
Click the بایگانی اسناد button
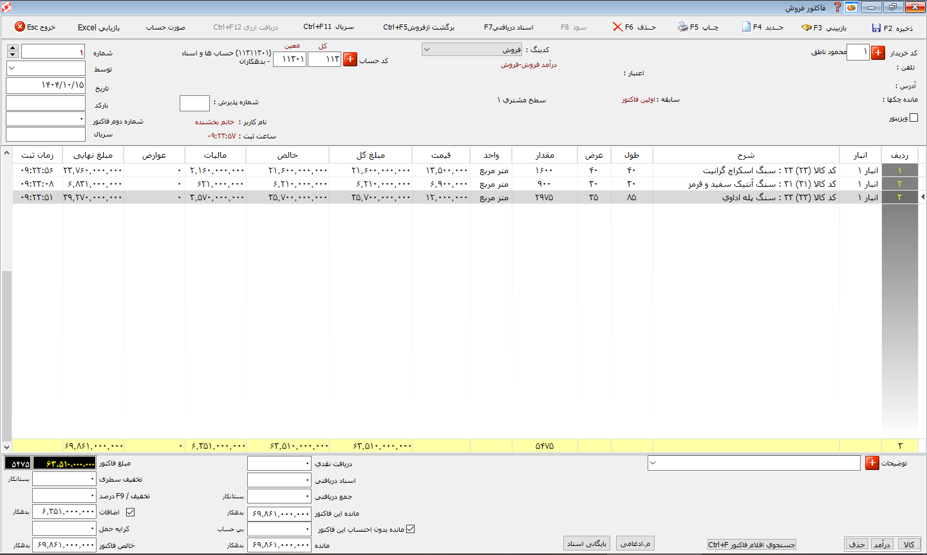(x=586, y=543)
